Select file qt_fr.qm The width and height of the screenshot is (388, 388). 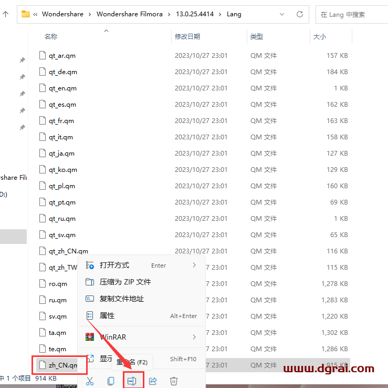(x=61, y=121)
